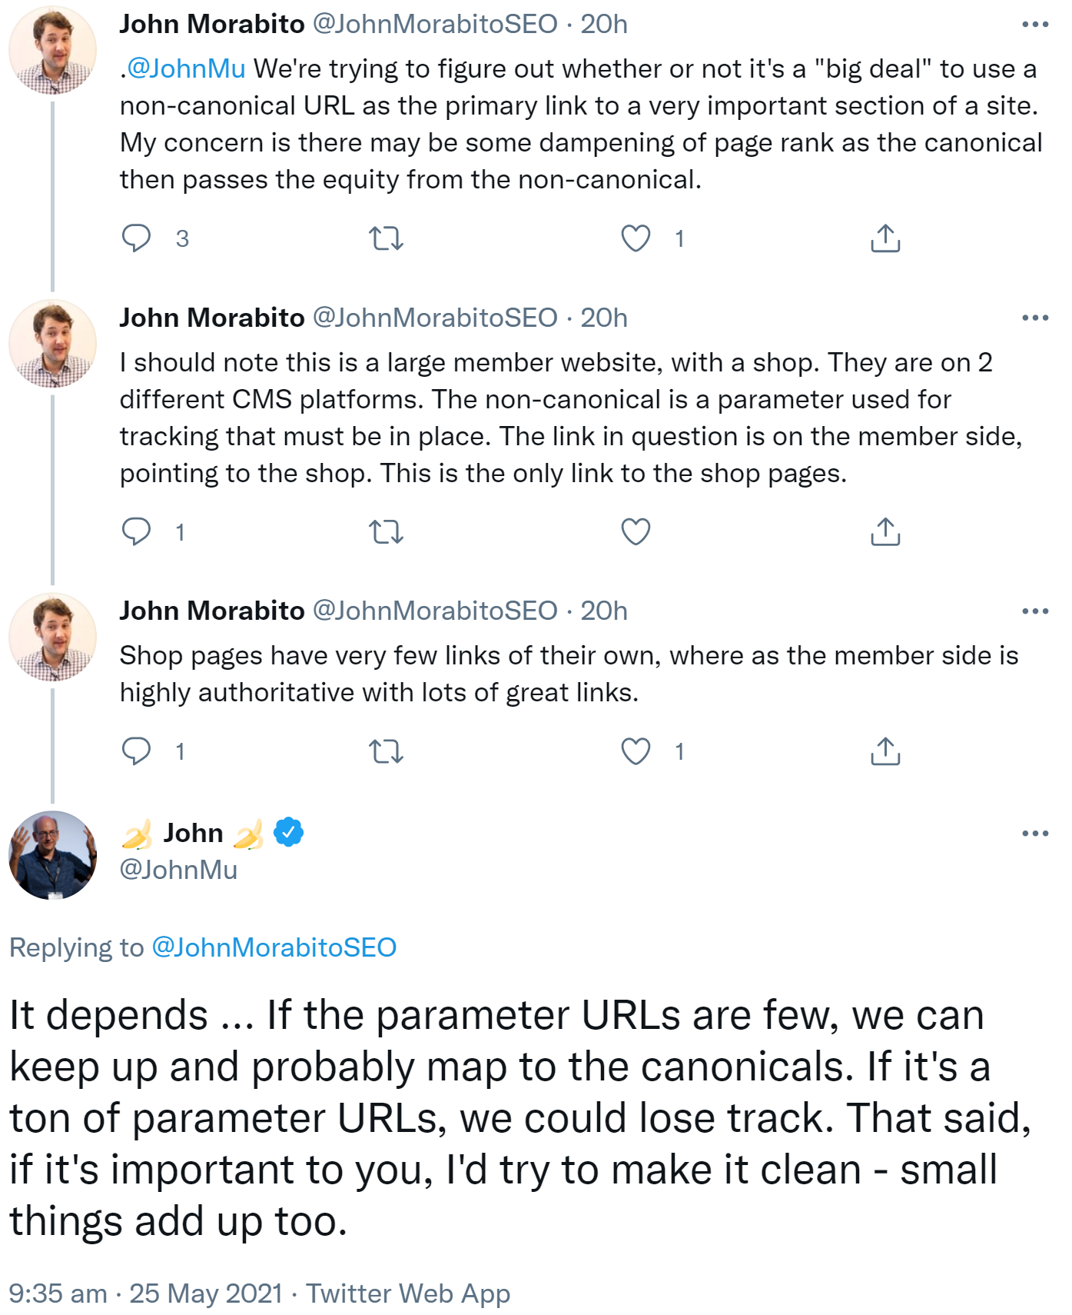Image resolution: width=1072 pixels, height=1315 pixels.
Task: Reply to the second tweet
Action: coord(138,531)
